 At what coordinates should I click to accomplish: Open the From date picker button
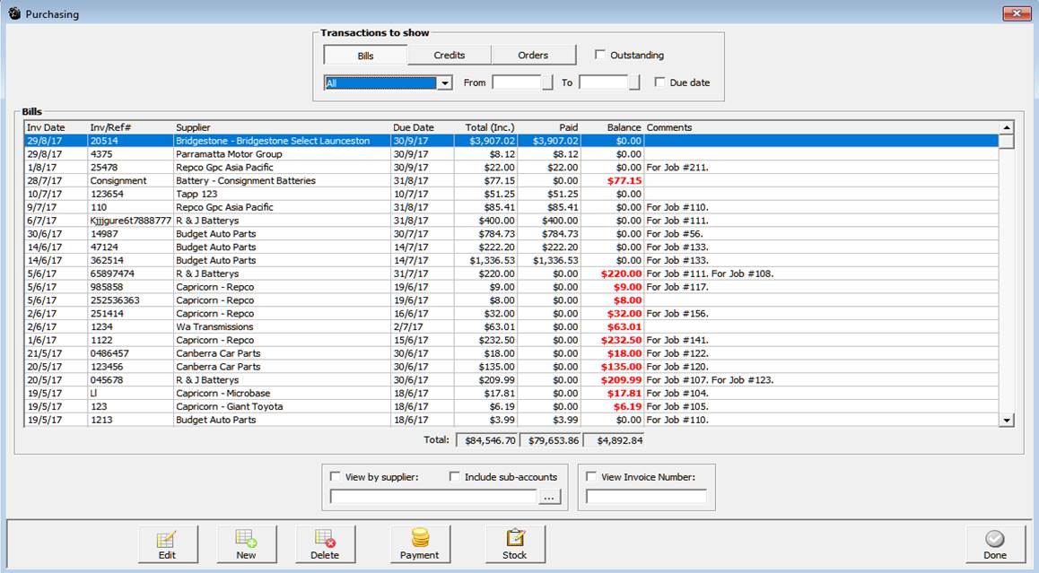[547, 83]
